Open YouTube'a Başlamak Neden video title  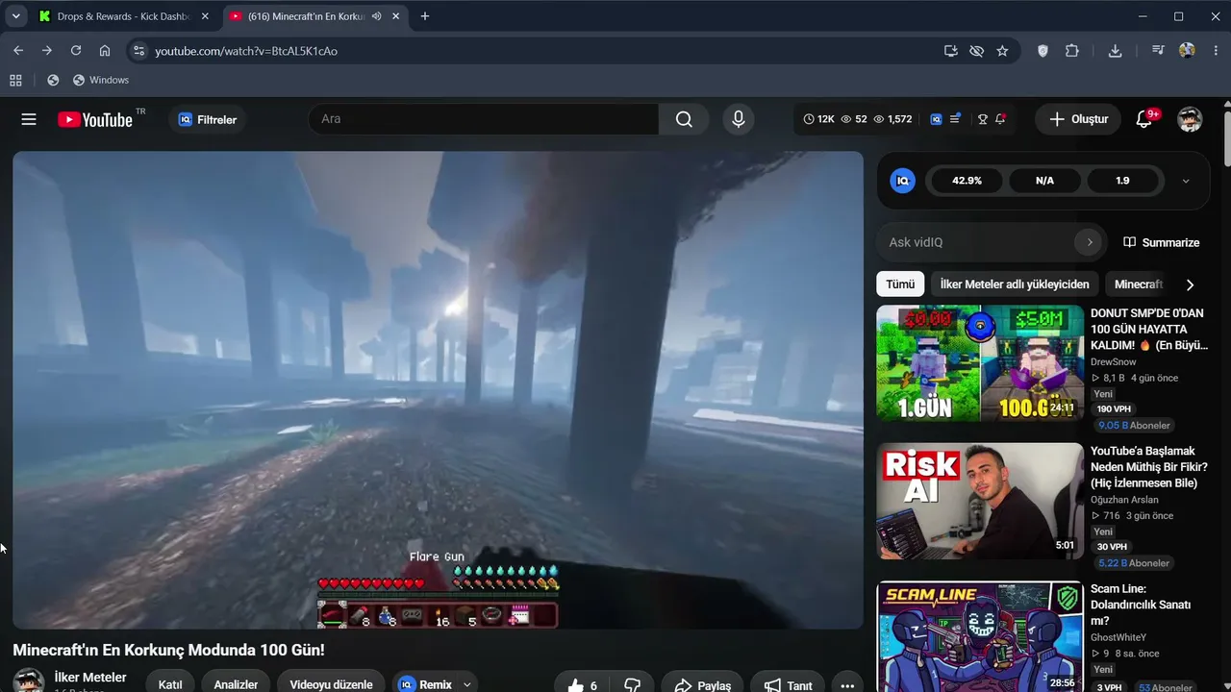point(1149,467)
